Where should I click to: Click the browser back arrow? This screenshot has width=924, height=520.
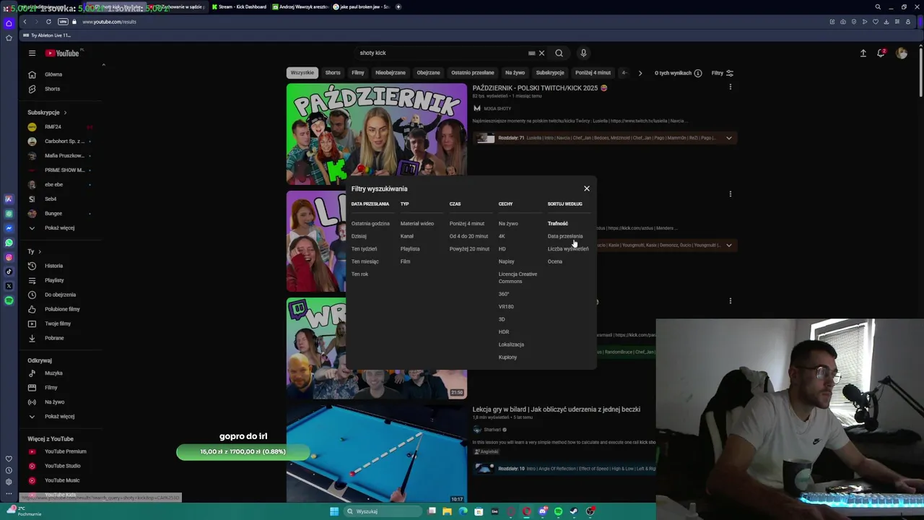25,22
